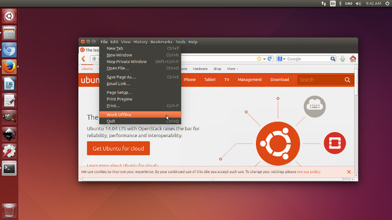This screenshot has height=220, width=392.
Task: Open the system gear session menu
Action: point(388,3)
